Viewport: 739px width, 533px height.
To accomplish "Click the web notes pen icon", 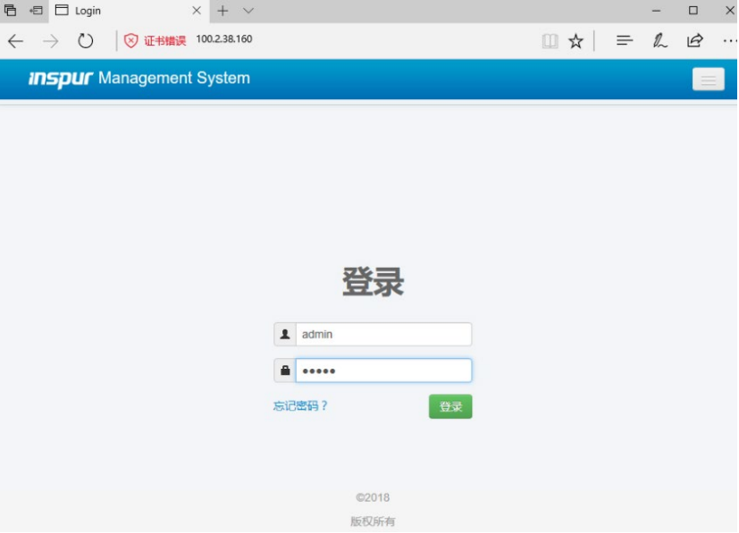I will 659,41.
